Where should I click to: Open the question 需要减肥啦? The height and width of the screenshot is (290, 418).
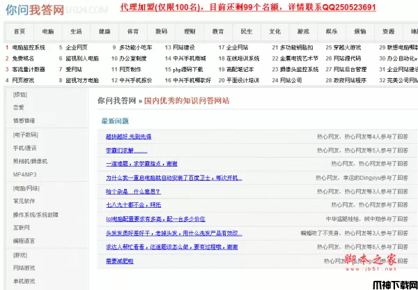pos(121,261)
